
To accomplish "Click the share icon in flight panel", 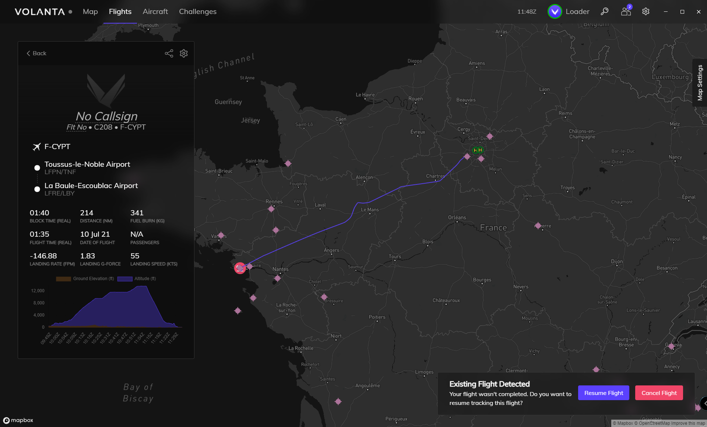I will coord(169,53).
